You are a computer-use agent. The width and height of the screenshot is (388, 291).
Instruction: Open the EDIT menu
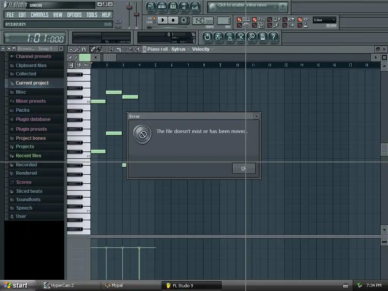pos(22,15)
